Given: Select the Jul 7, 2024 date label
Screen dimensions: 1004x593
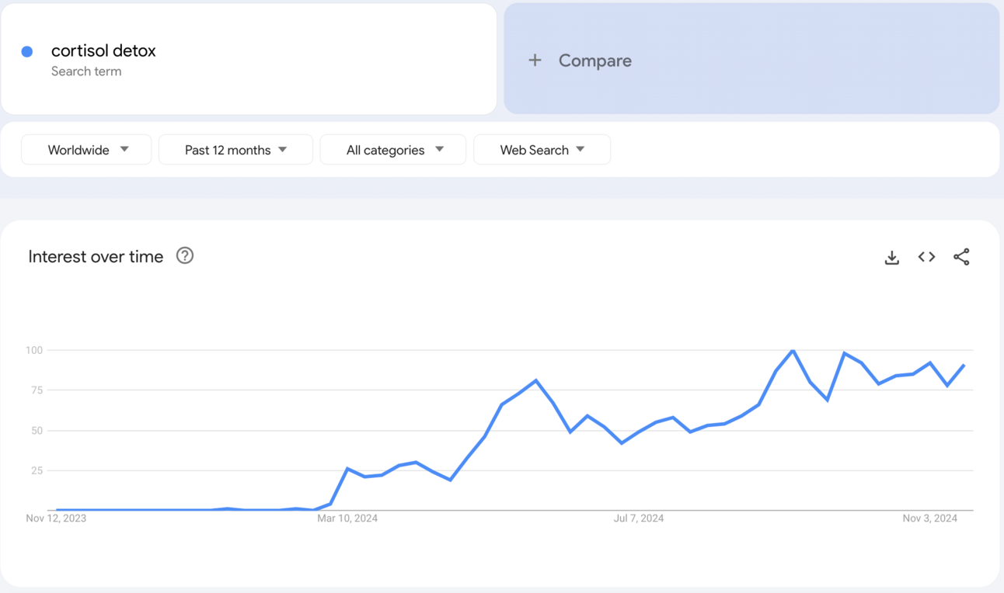Looking at the screenshot, I should click(x=639, y=518).
